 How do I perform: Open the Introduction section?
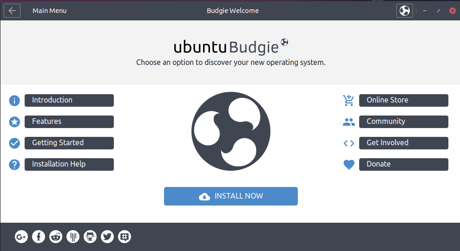click(69, 101)
